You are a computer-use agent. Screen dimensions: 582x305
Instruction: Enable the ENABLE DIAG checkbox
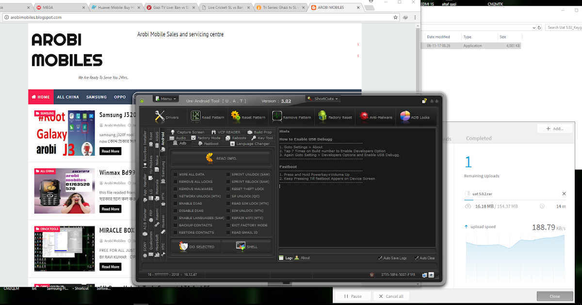(x=176, y=203)
